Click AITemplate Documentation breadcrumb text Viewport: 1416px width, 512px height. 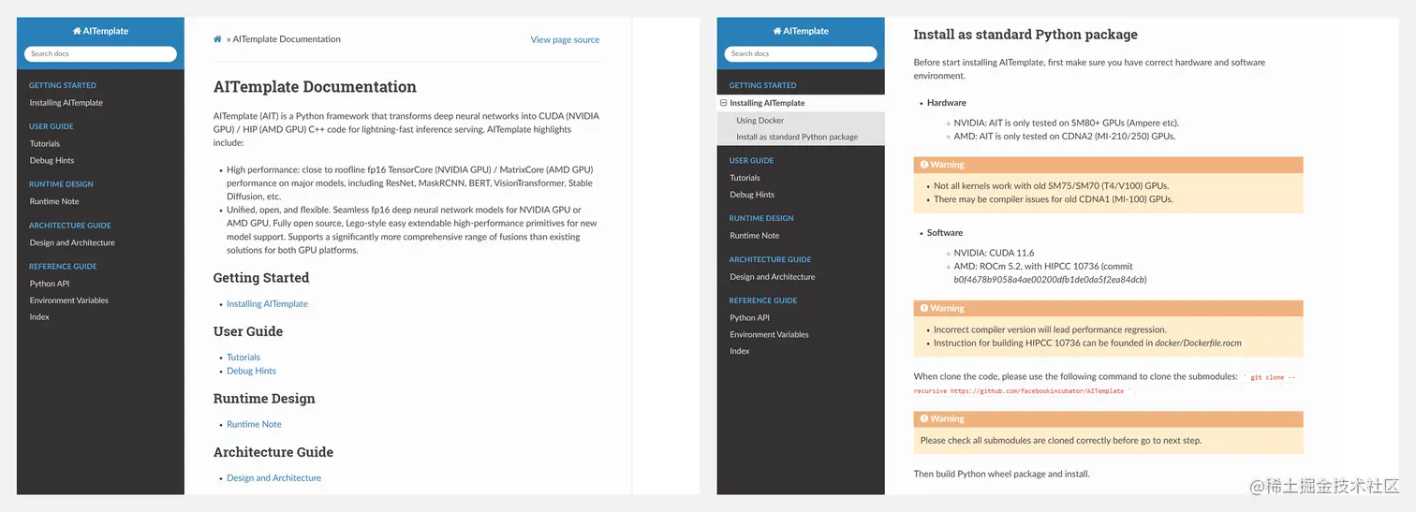coord(287,39)
